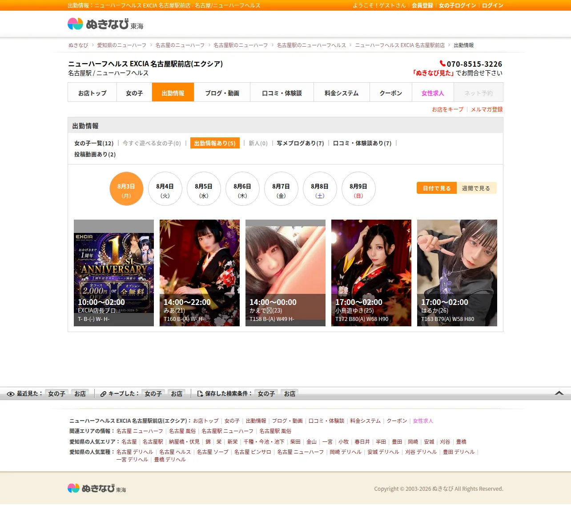Pick the date 8月9日 (日)

pos(358,188)
